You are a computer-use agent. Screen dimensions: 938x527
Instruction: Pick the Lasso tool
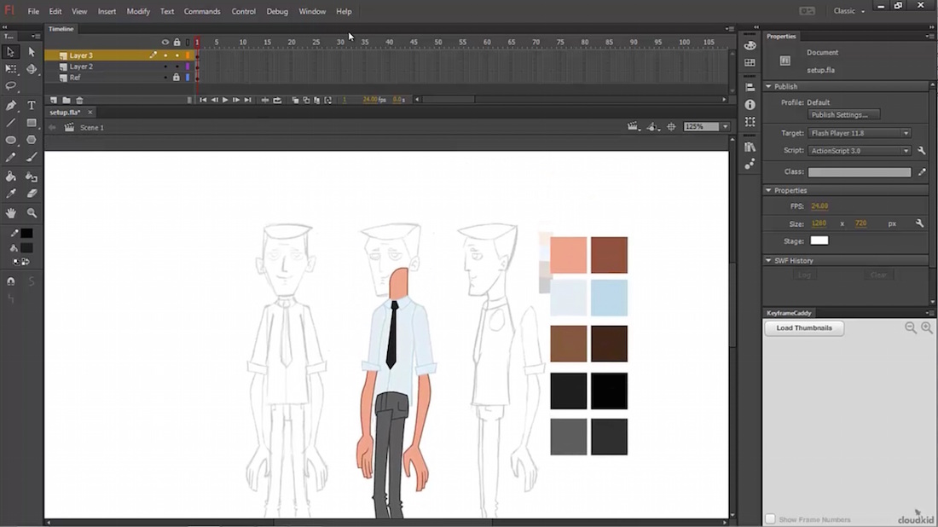coord(11,86)
